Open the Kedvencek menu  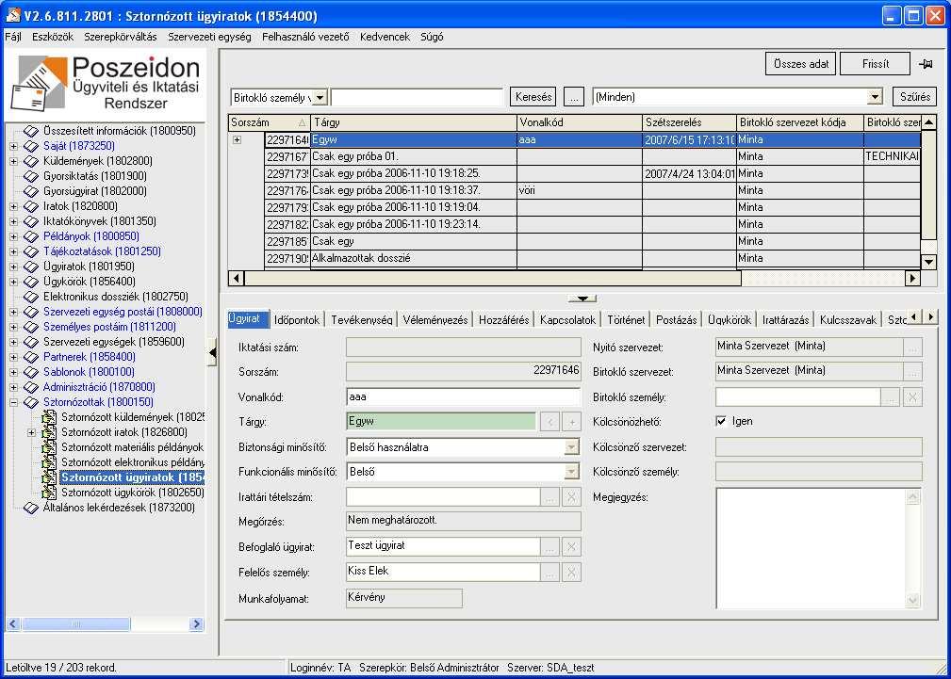[385, 37]
